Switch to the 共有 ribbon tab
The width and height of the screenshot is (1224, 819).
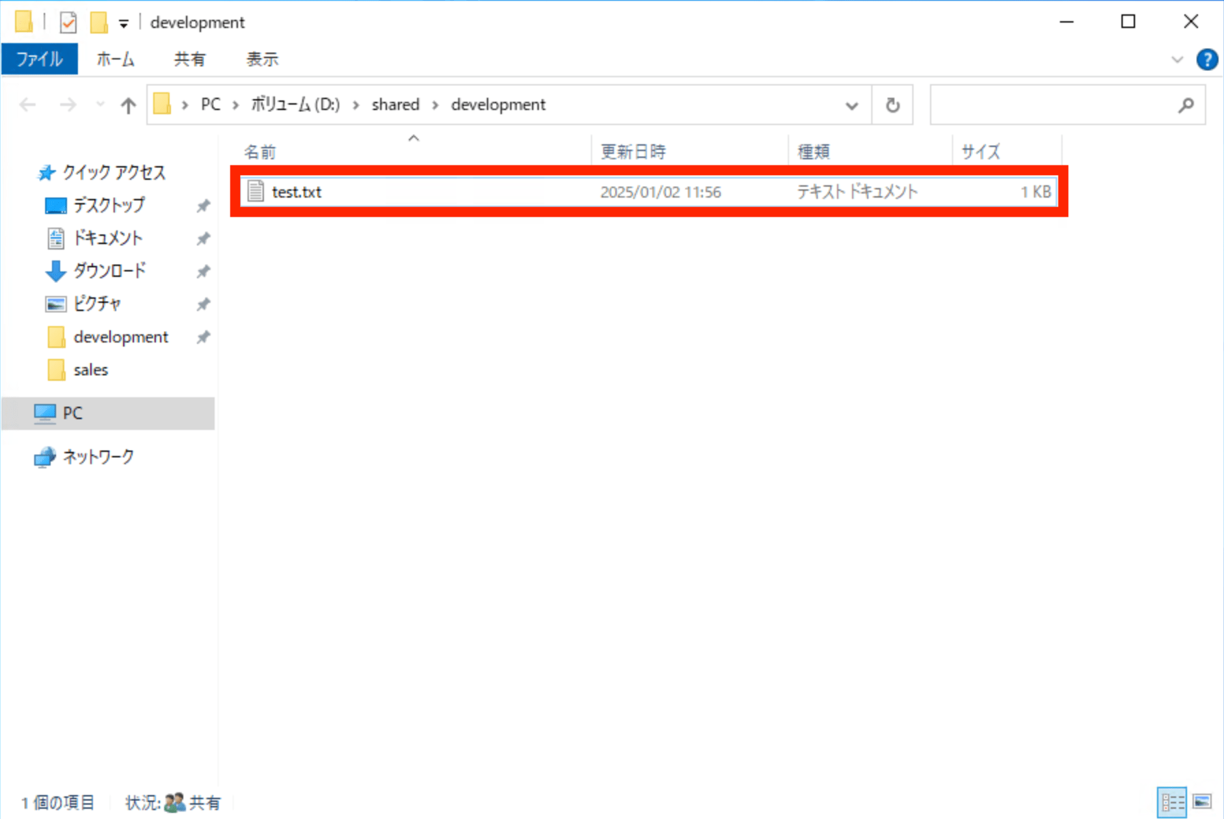coord(189,59)
